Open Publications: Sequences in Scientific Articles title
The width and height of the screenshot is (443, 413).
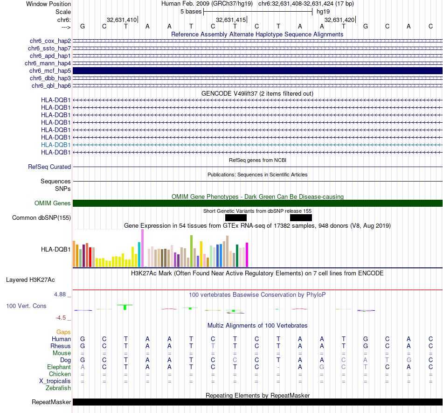(257, 175)
